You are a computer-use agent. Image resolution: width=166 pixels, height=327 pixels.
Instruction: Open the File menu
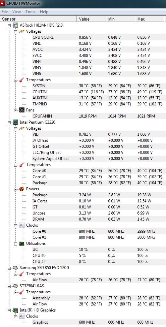coord(5,12)
